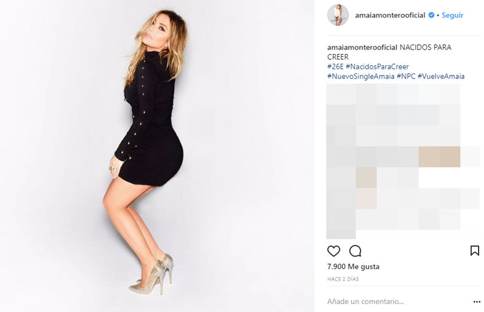This screenshot has height=312, width=484.
Task: Open the three-dot more options menu
Action: 477,302
